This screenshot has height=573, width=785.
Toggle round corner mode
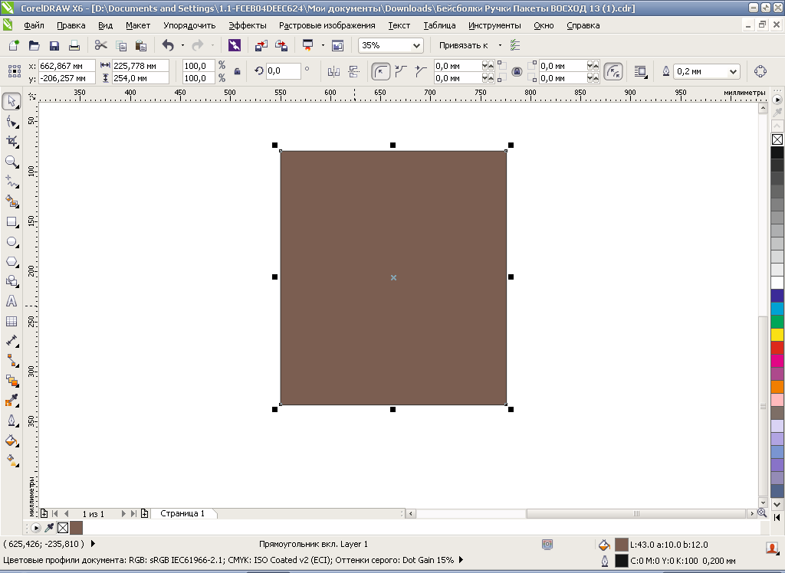(x=380, y=71)
